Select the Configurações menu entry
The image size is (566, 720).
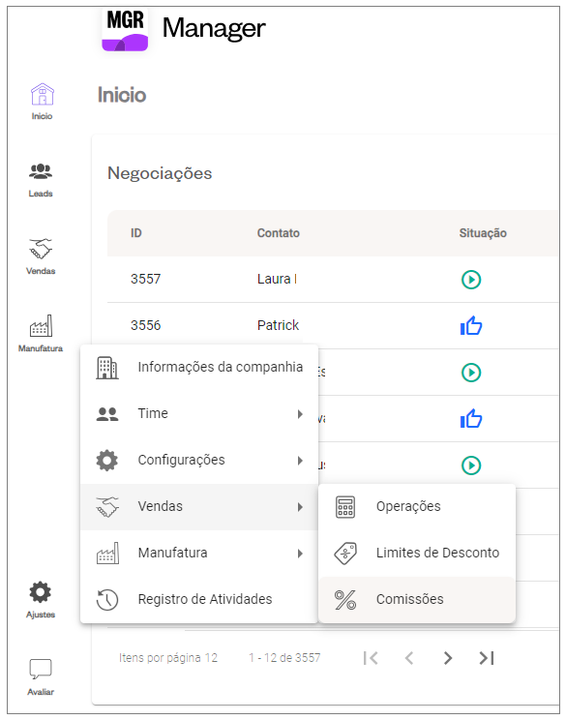tap(198, 460)
